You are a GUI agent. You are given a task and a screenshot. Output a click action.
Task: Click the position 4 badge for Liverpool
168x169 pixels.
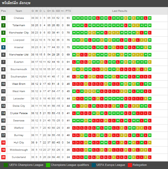[x=3, y=40]
